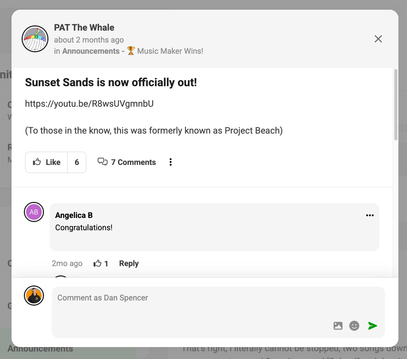Open Angelica B's comment ellipsis menu
This screenshot has height=359, width=407.
370,215
